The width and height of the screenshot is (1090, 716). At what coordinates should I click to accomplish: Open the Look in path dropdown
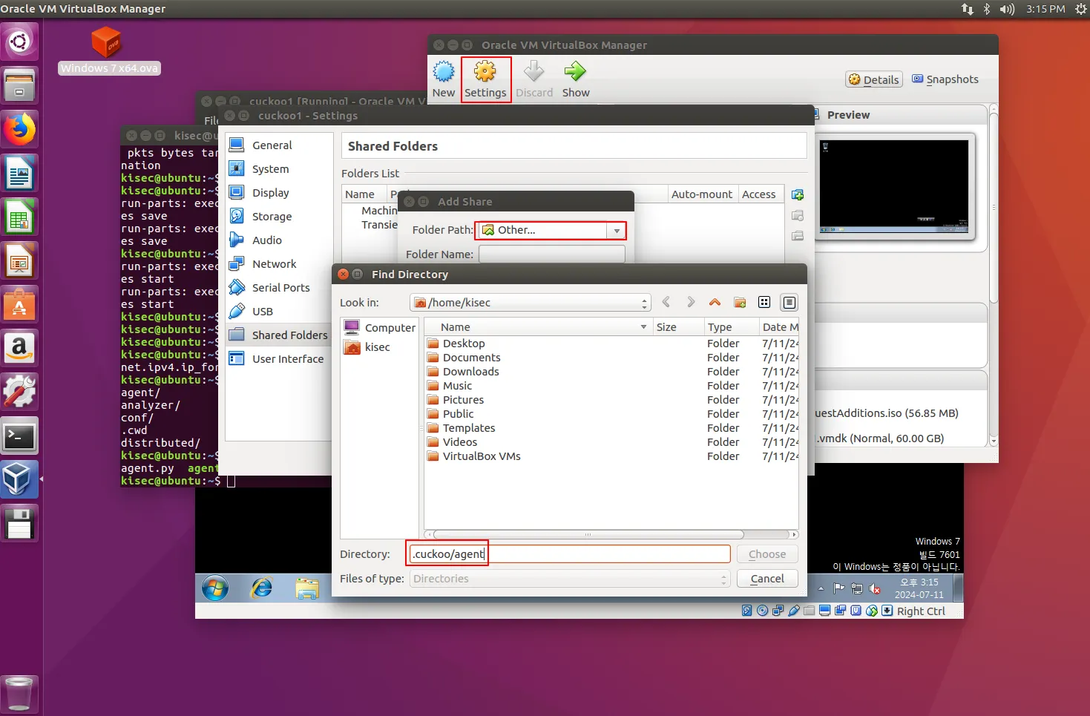pos(530,303)
